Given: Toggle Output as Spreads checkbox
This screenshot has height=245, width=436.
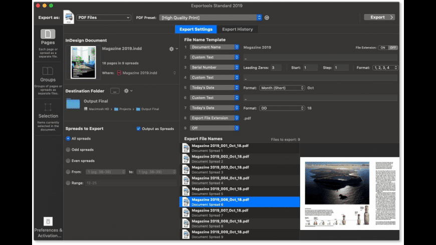Looking at the screenshot, I should (138, 128).
